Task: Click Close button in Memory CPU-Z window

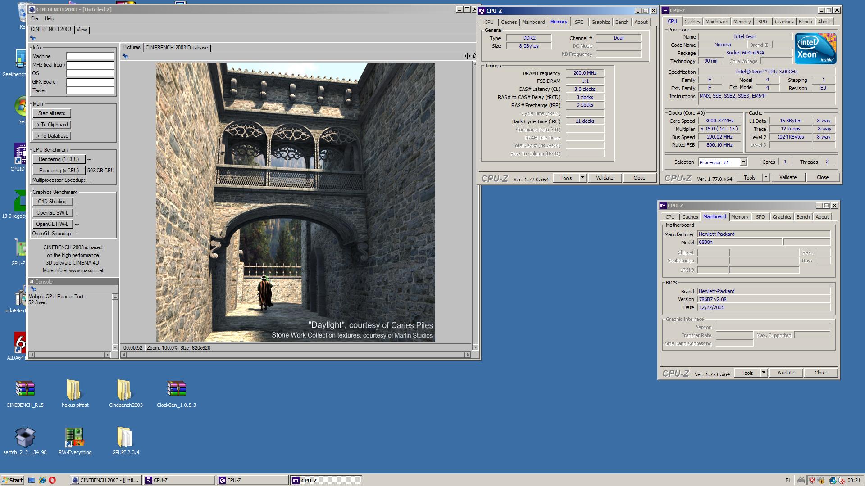Action: [x=639, y=178]
